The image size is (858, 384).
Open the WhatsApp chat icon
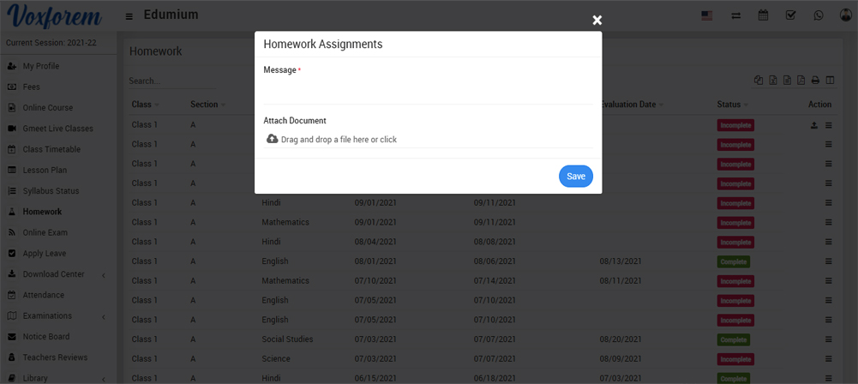[819, 15]
